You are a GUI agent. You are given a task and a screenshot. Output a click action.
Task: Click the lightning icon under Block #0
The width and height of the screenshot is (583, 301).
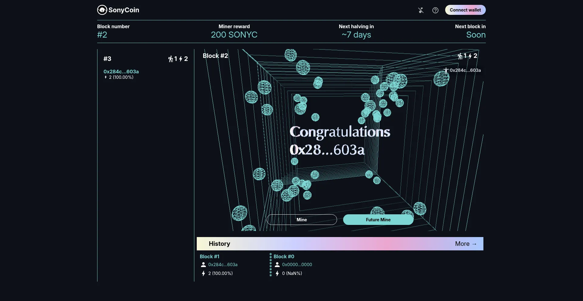coord(277,273)
